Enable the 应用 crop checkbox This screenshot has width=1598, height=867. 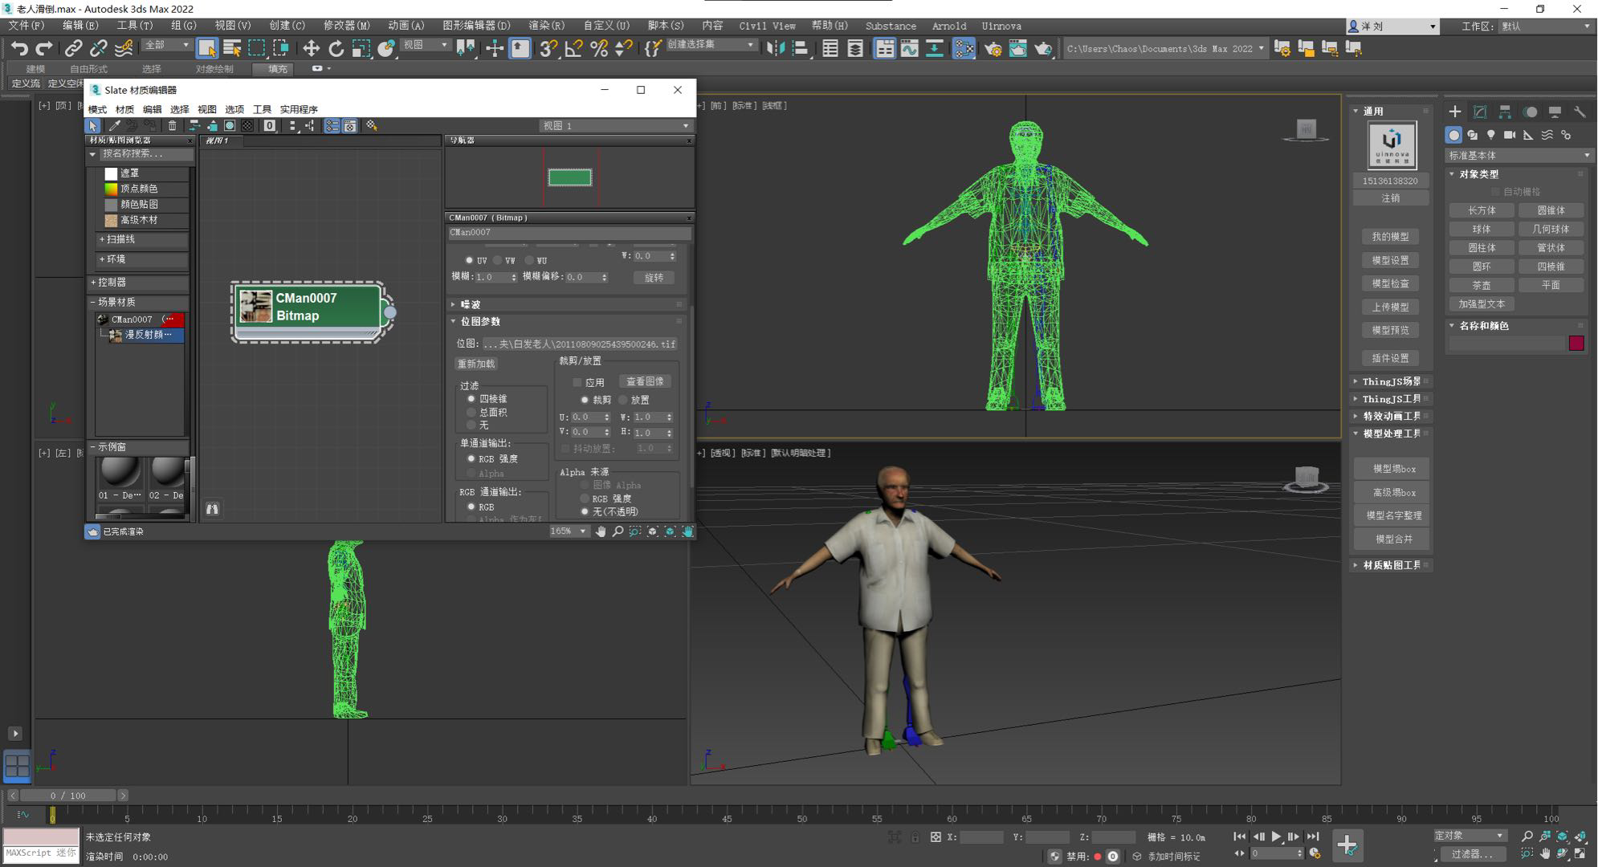tap(577, 382)
